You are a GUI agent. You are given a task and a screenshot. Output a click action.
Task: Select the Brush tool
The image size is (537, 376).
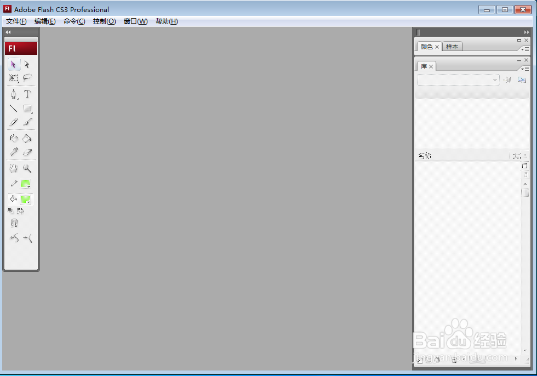[27, 122]
